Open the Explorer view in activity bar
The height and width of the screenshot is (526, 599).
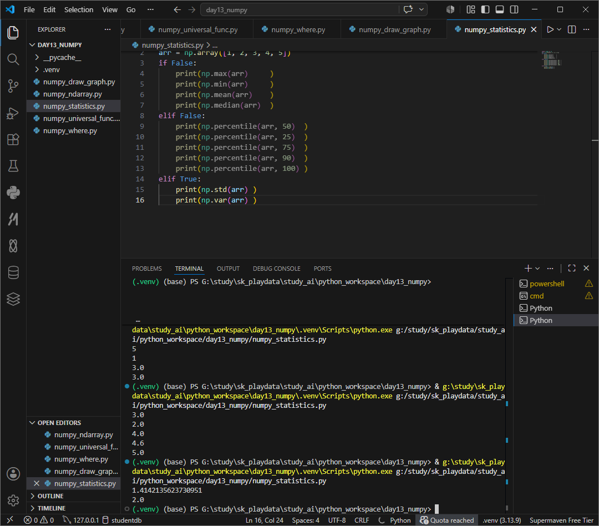[13, 33]
